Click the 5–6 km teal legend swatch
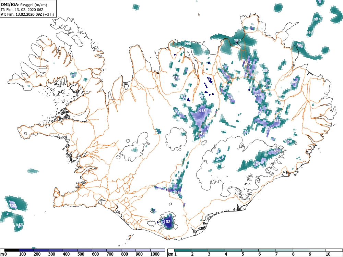 250,250
